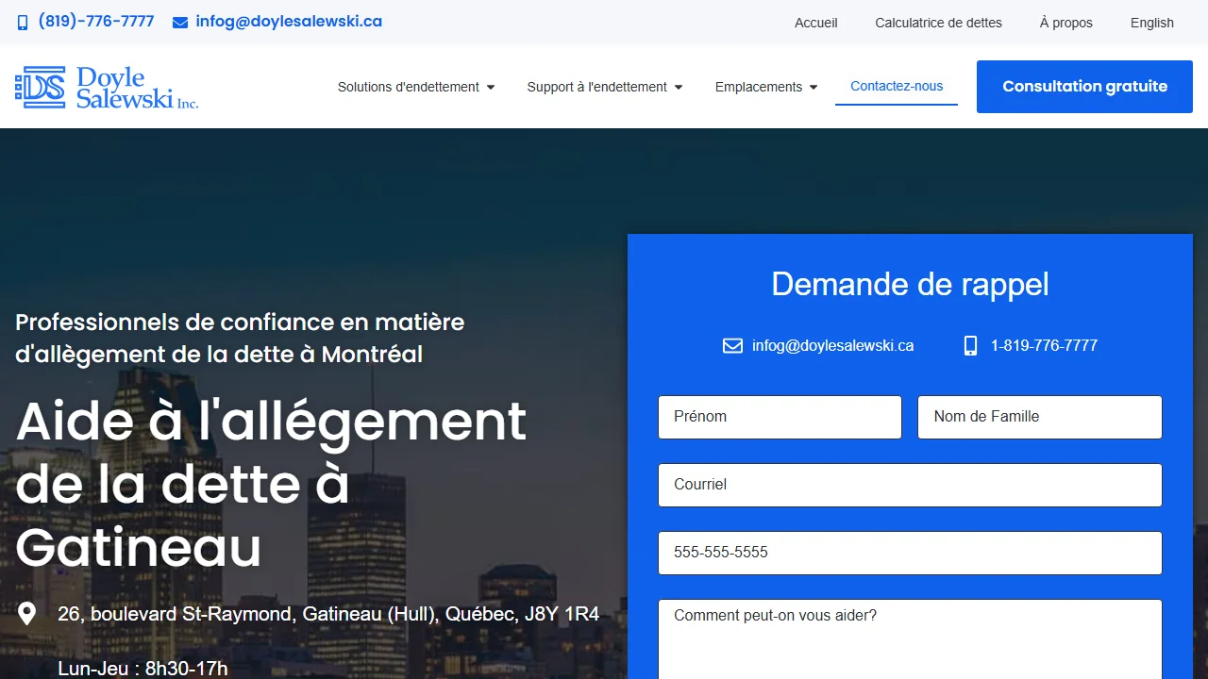
Task: Click infog@doylesalewski.ca in callback form
Action: (832, 346)
